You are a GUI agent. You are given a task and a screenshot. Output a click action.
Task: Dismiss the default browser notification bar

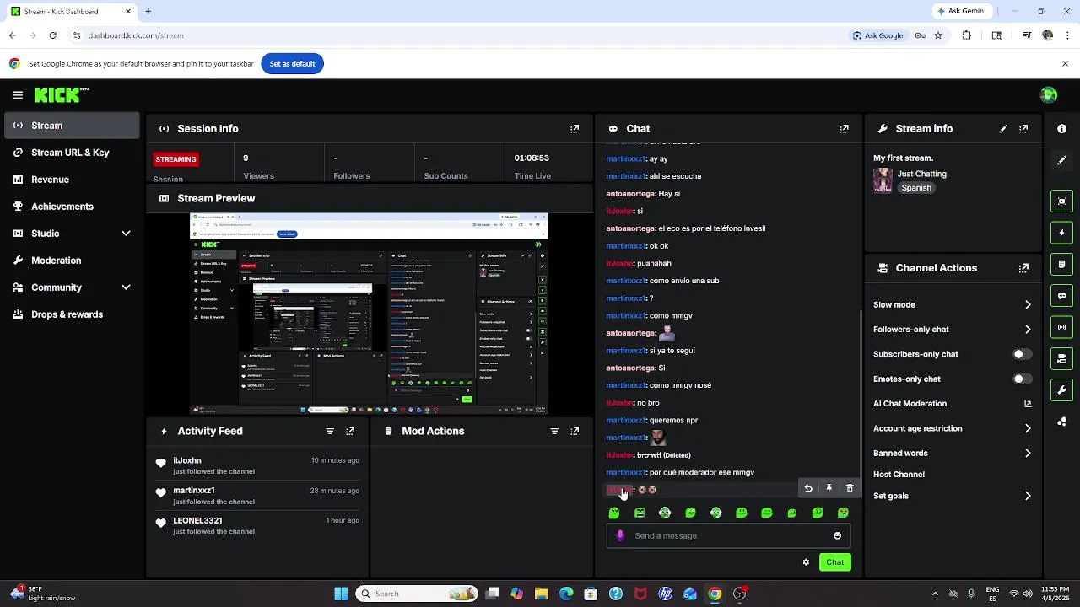pyautogui.click(x=1065, y=64)
